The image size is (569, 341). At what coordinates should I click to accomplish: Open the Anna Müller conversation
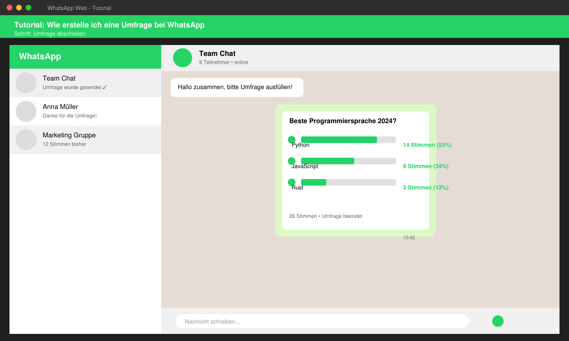(x=85, y=111)
